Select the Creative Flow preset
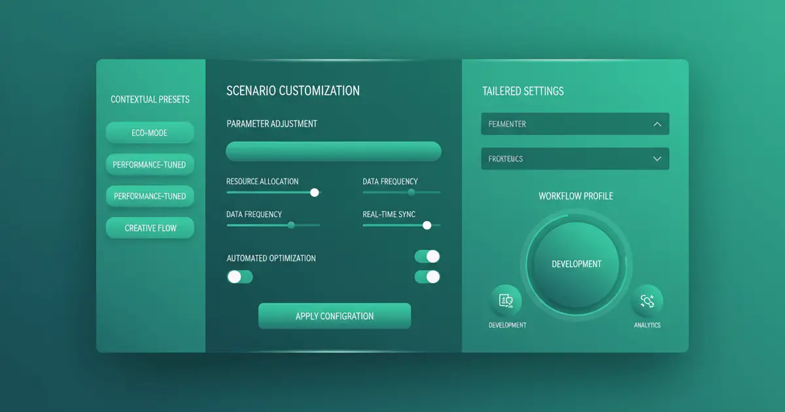The image size is (785, 412). tap(150, 228)
